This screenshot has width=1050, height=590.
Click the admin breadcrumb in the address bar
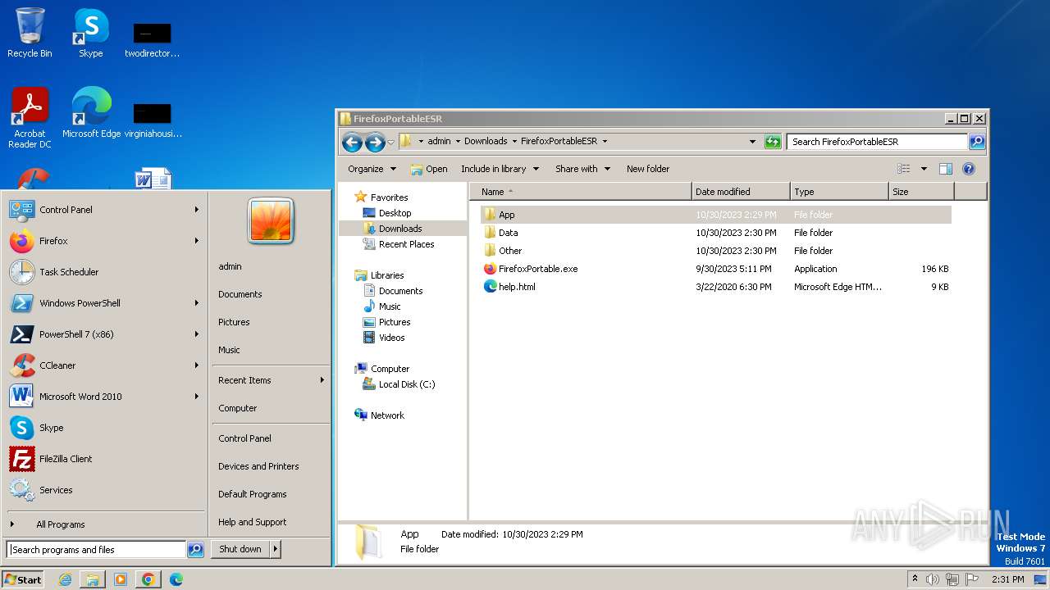439,141
